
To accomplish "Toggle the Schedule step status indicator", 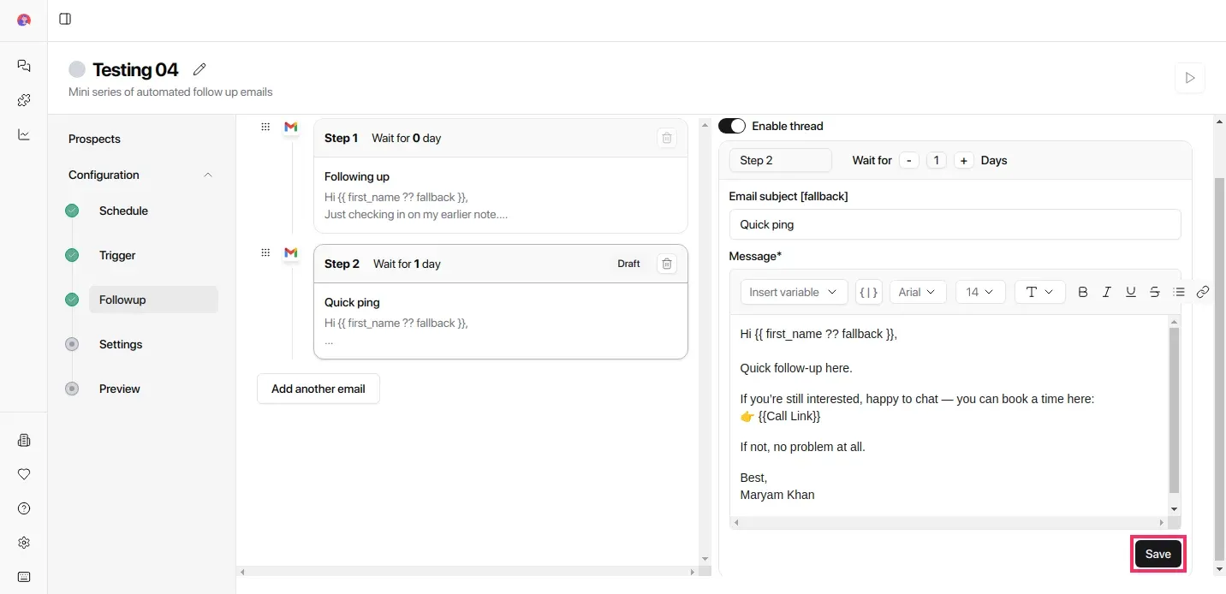I will click(x=72, y=211).
